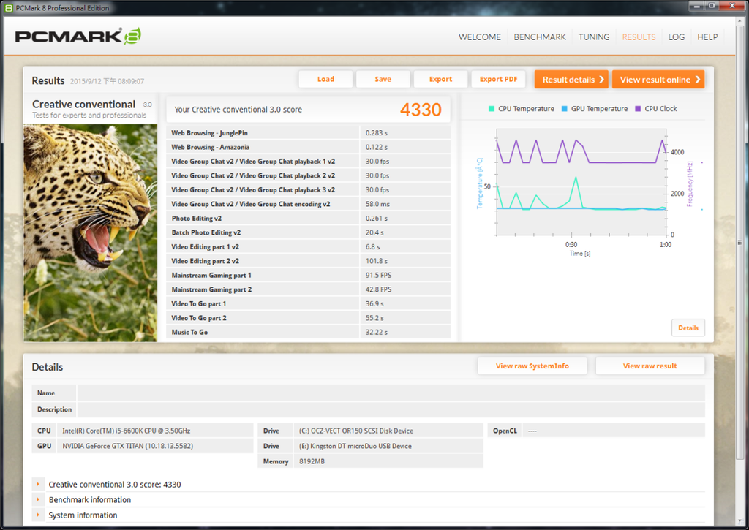
Task: Switch to the BENCHMARK tab
Action: [x=540, y=37]
